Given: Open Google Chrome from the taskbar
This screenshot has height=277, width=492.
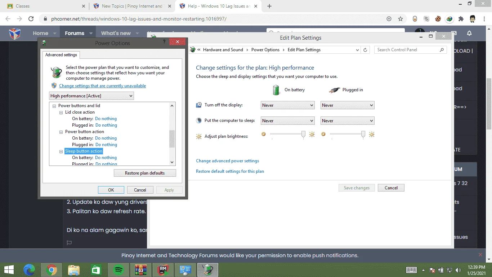Looking at the screenshot, I should coord(52,270).
